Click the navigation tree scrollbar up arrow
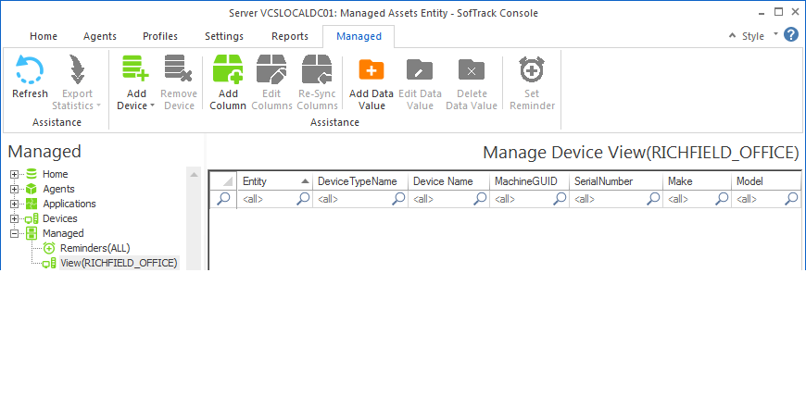Viewport: 806px width, 409px height. [194, 174]
